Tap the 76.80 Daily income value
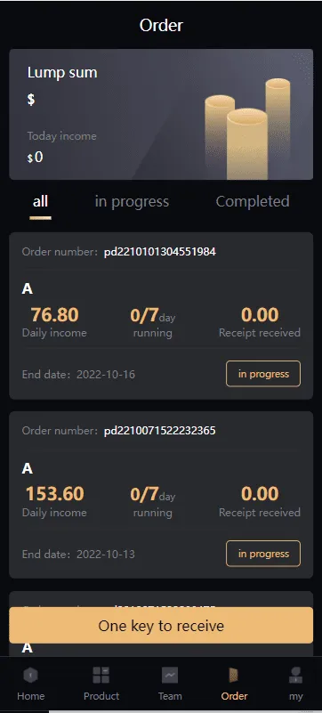Viewport: 322px width, 713px height. [x=54, y=315]
